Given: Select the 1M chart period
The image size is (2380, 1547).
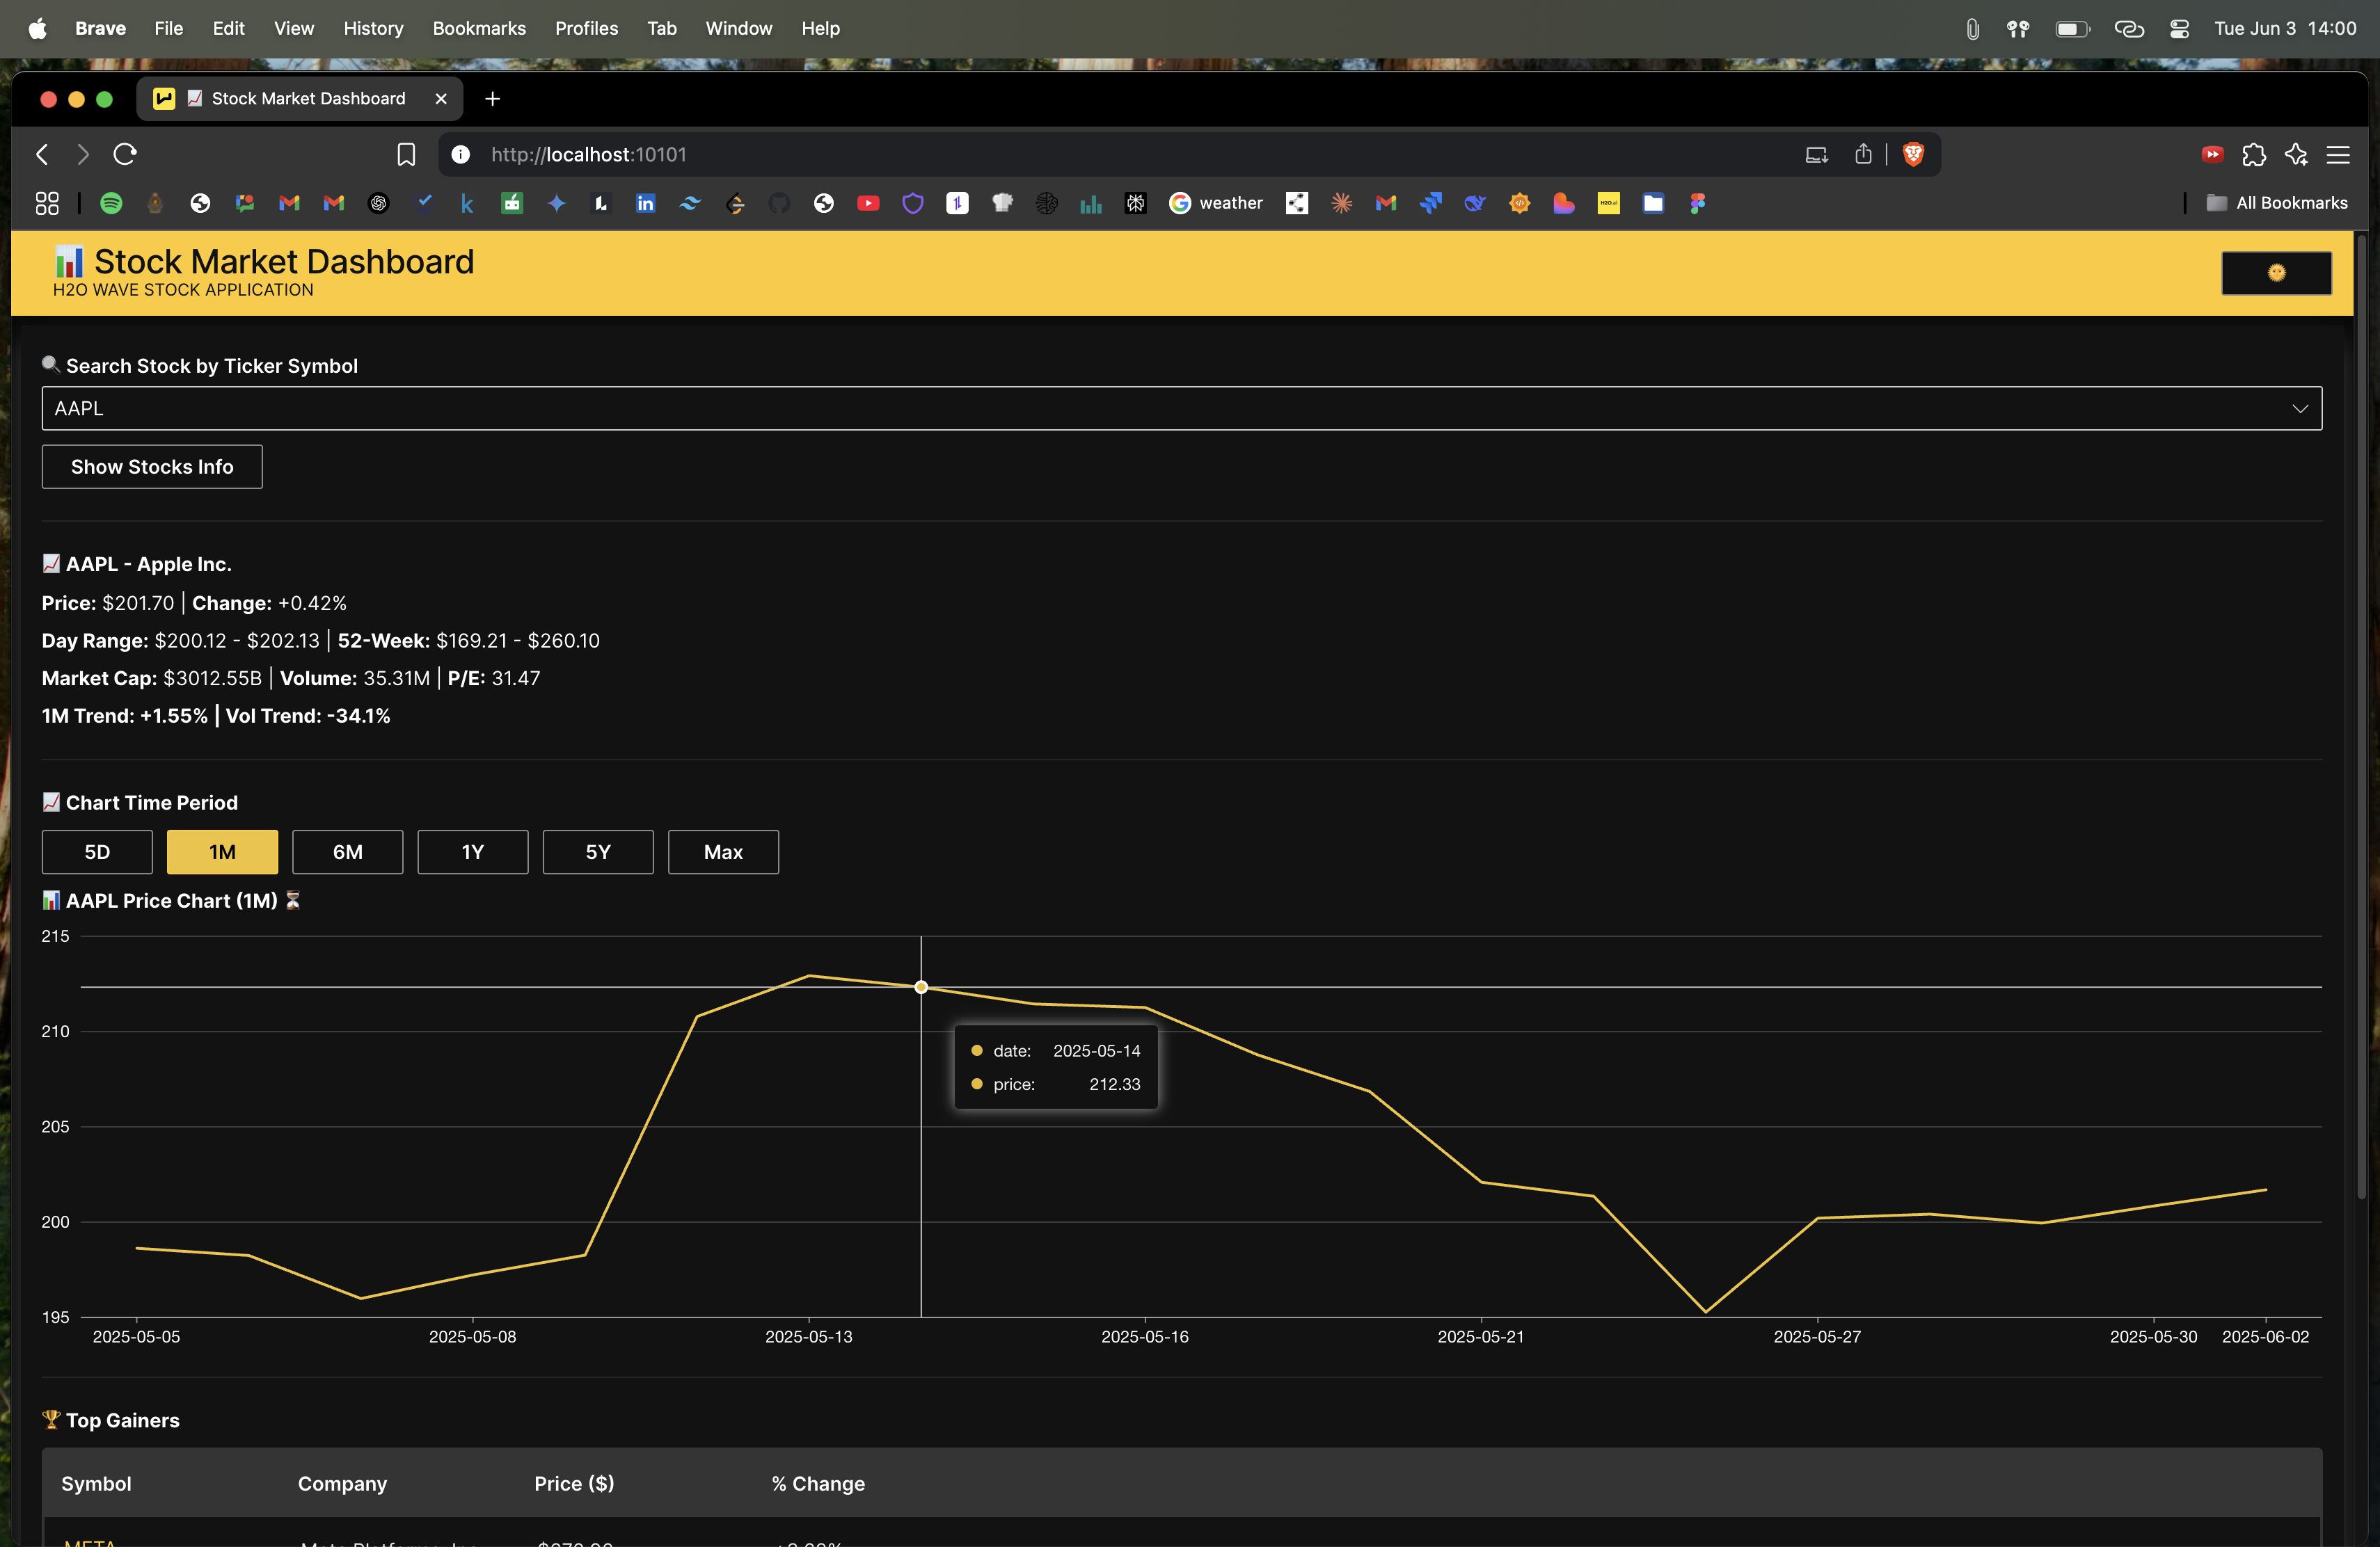Looking at the screenshot, I should tap(222, 851).
